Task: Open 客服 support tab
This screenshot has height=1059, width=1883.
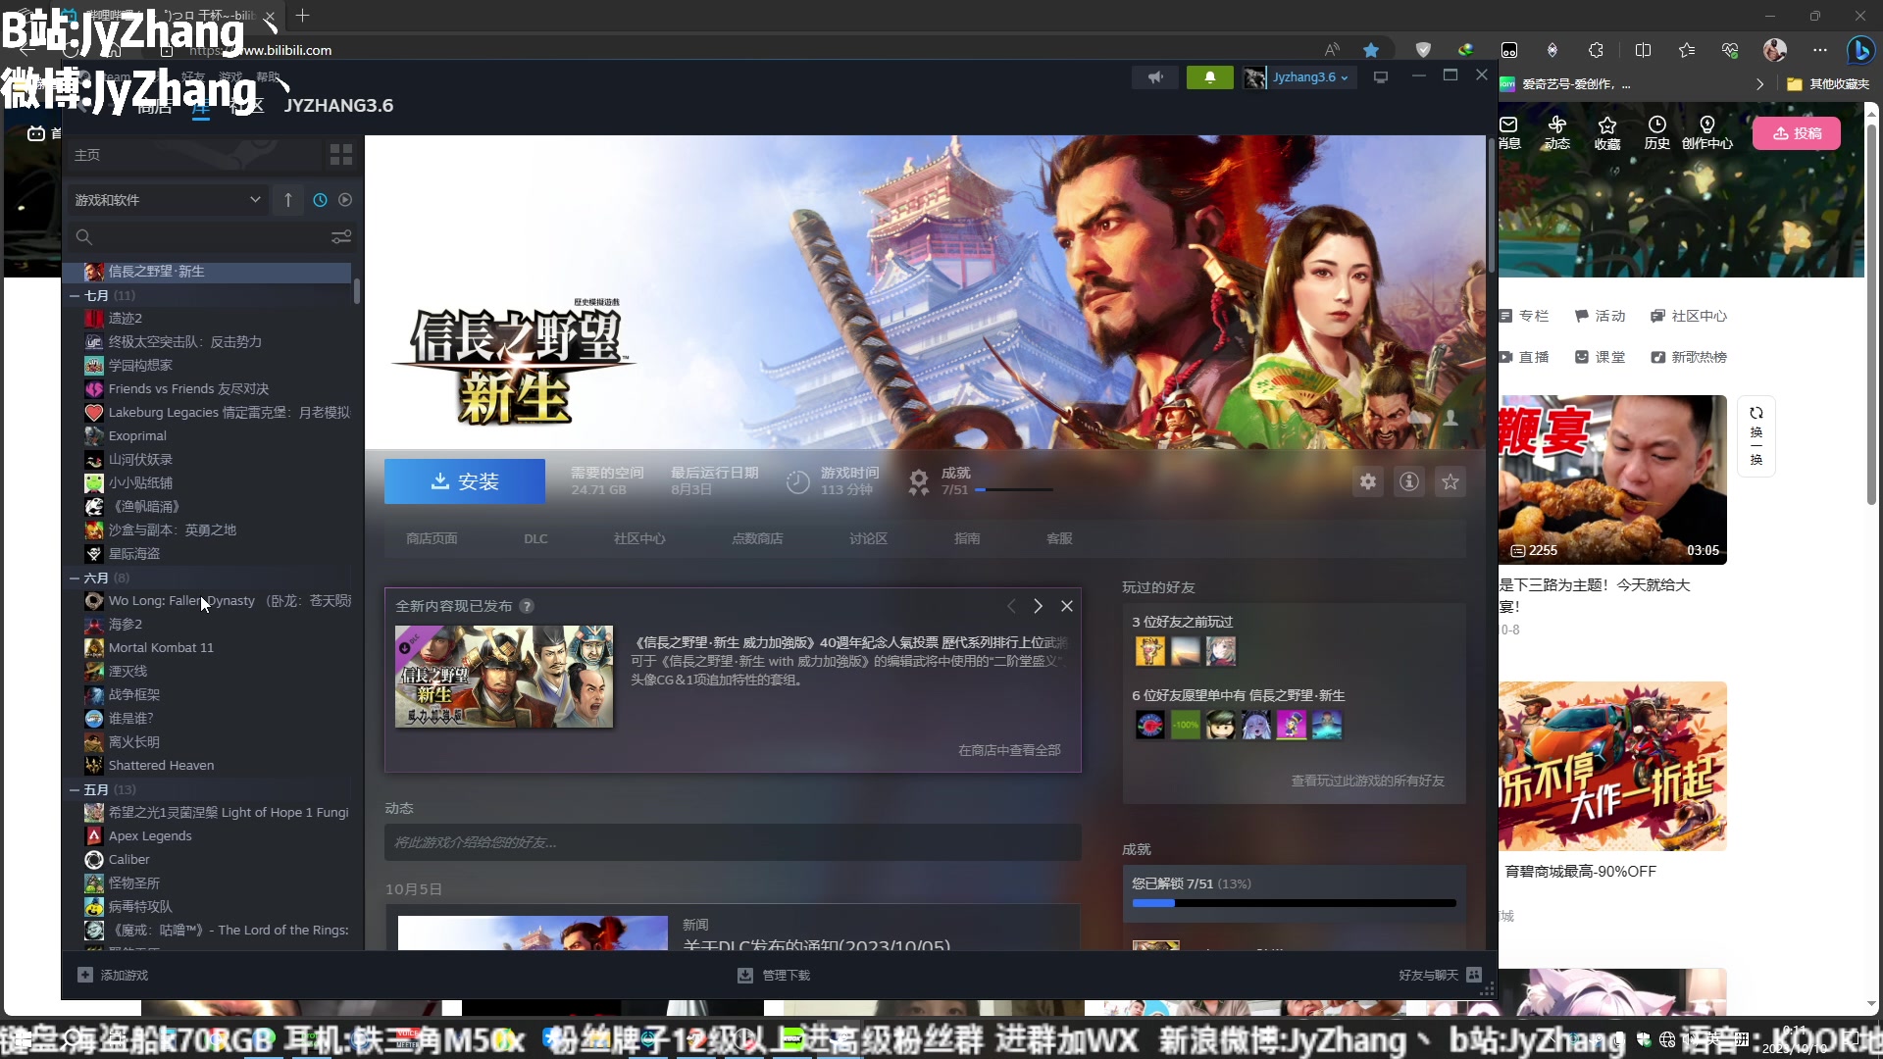Action: point(1059,538)
